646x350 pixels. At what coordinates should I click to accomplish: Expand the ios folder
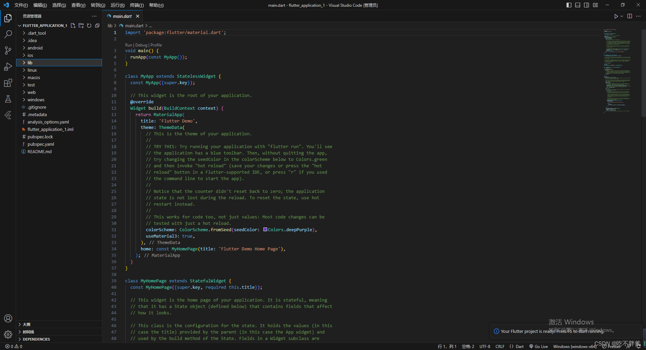click(59, 55)
